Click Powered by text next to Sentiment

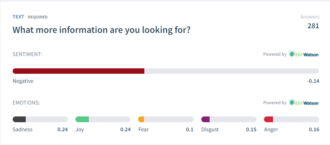point(275,54)
